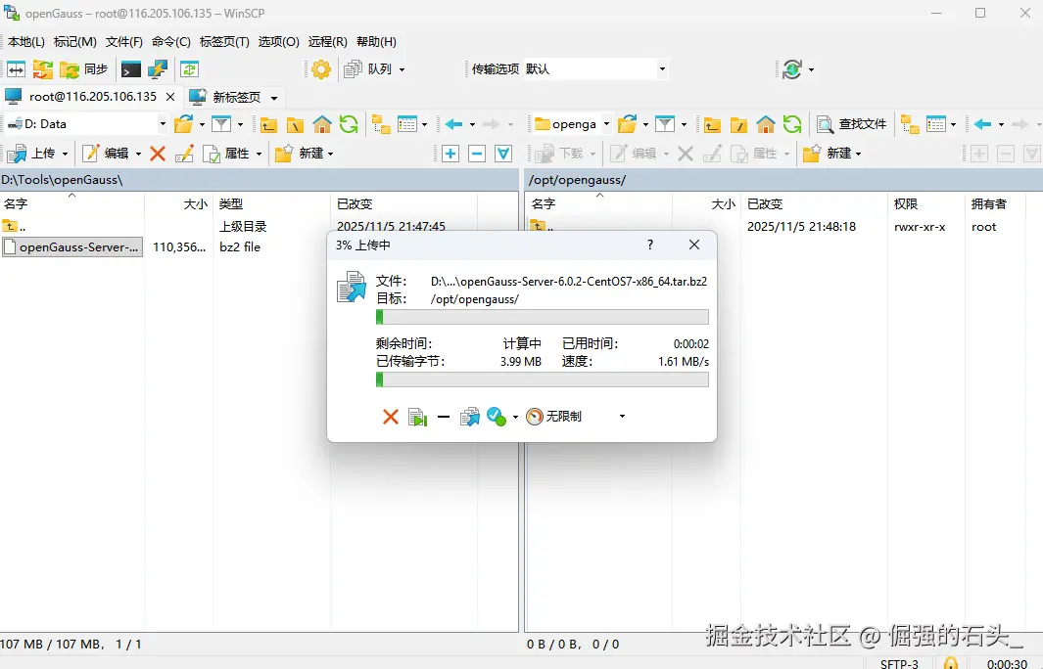The image size is (1043, 669).
Task: Click the 查找文件 find files button
Action: pos(852,124)
